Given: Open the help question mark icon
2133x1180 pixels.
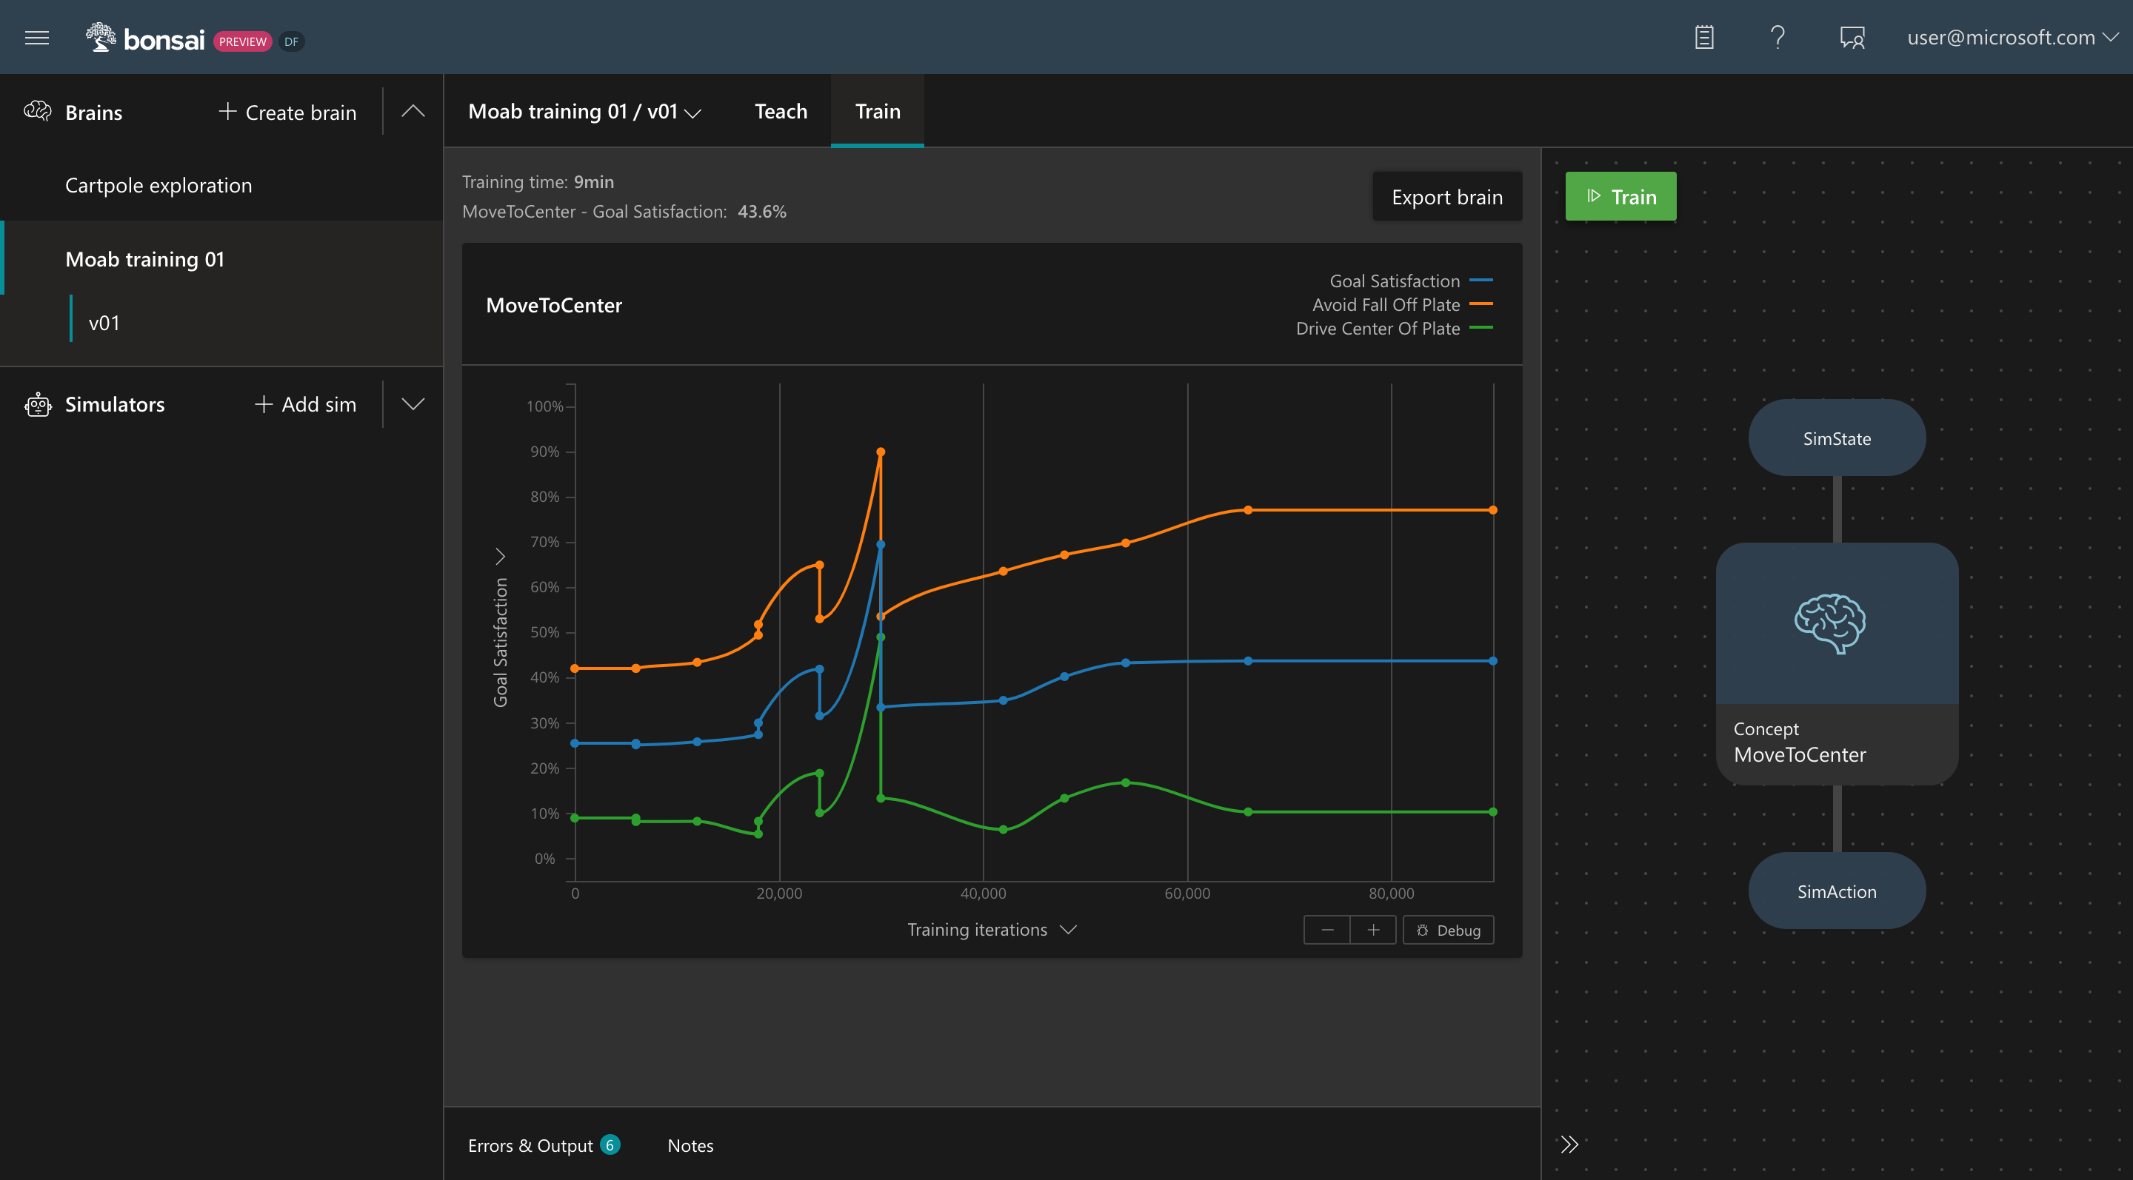Looking at the screenshot, I should 1777,37.
